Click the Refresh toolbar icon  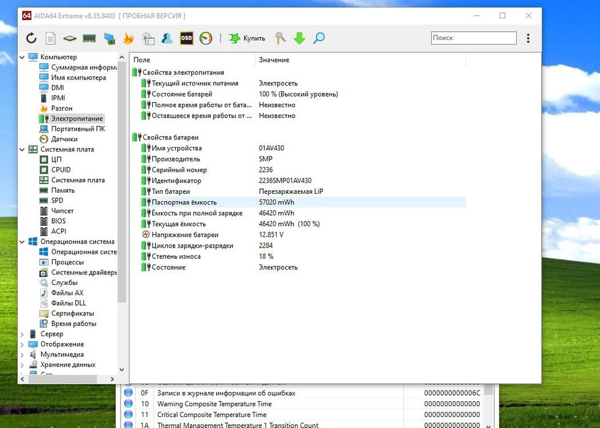(x=31, y=38)
